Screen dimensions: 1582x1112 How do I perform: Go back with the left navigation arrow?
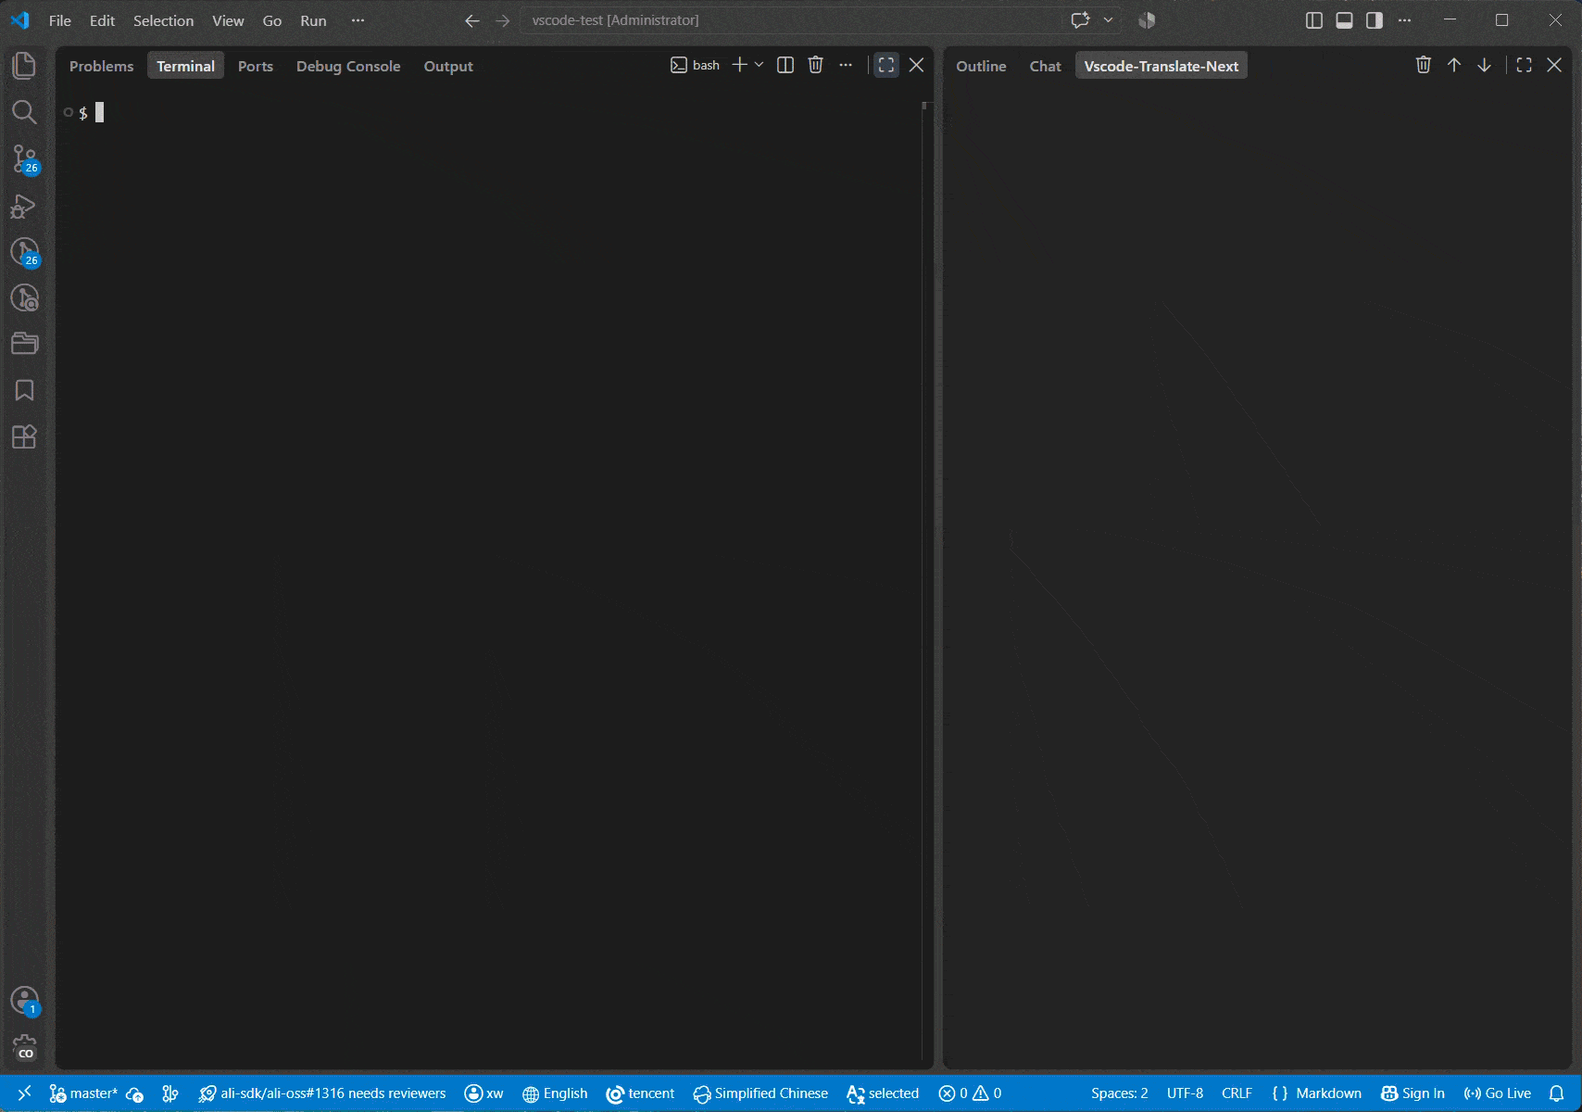click(472, 20)
